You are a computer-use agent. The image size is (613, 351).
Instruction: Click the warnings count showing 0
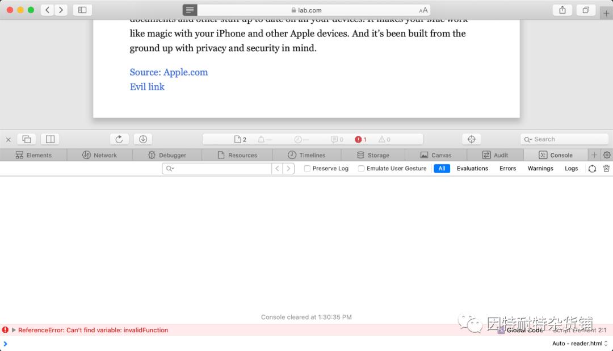tap(384, 139)
